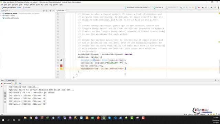
Task: Click the flutter_icon_button breadcrumb
Action: point(8,8)
